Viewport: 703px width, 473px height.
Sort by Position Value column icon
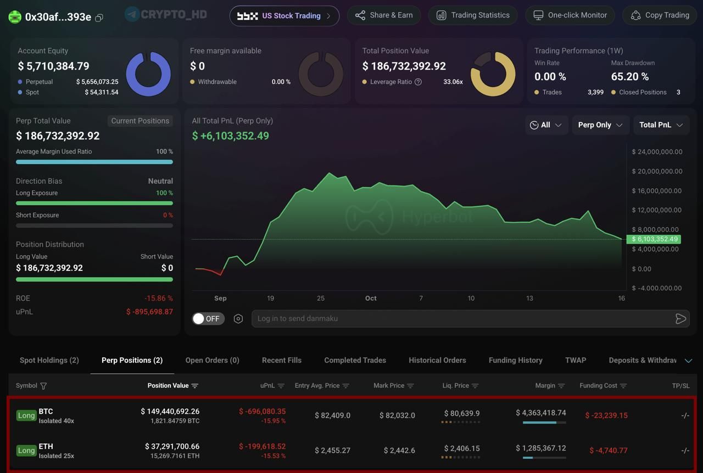(195, 386)
